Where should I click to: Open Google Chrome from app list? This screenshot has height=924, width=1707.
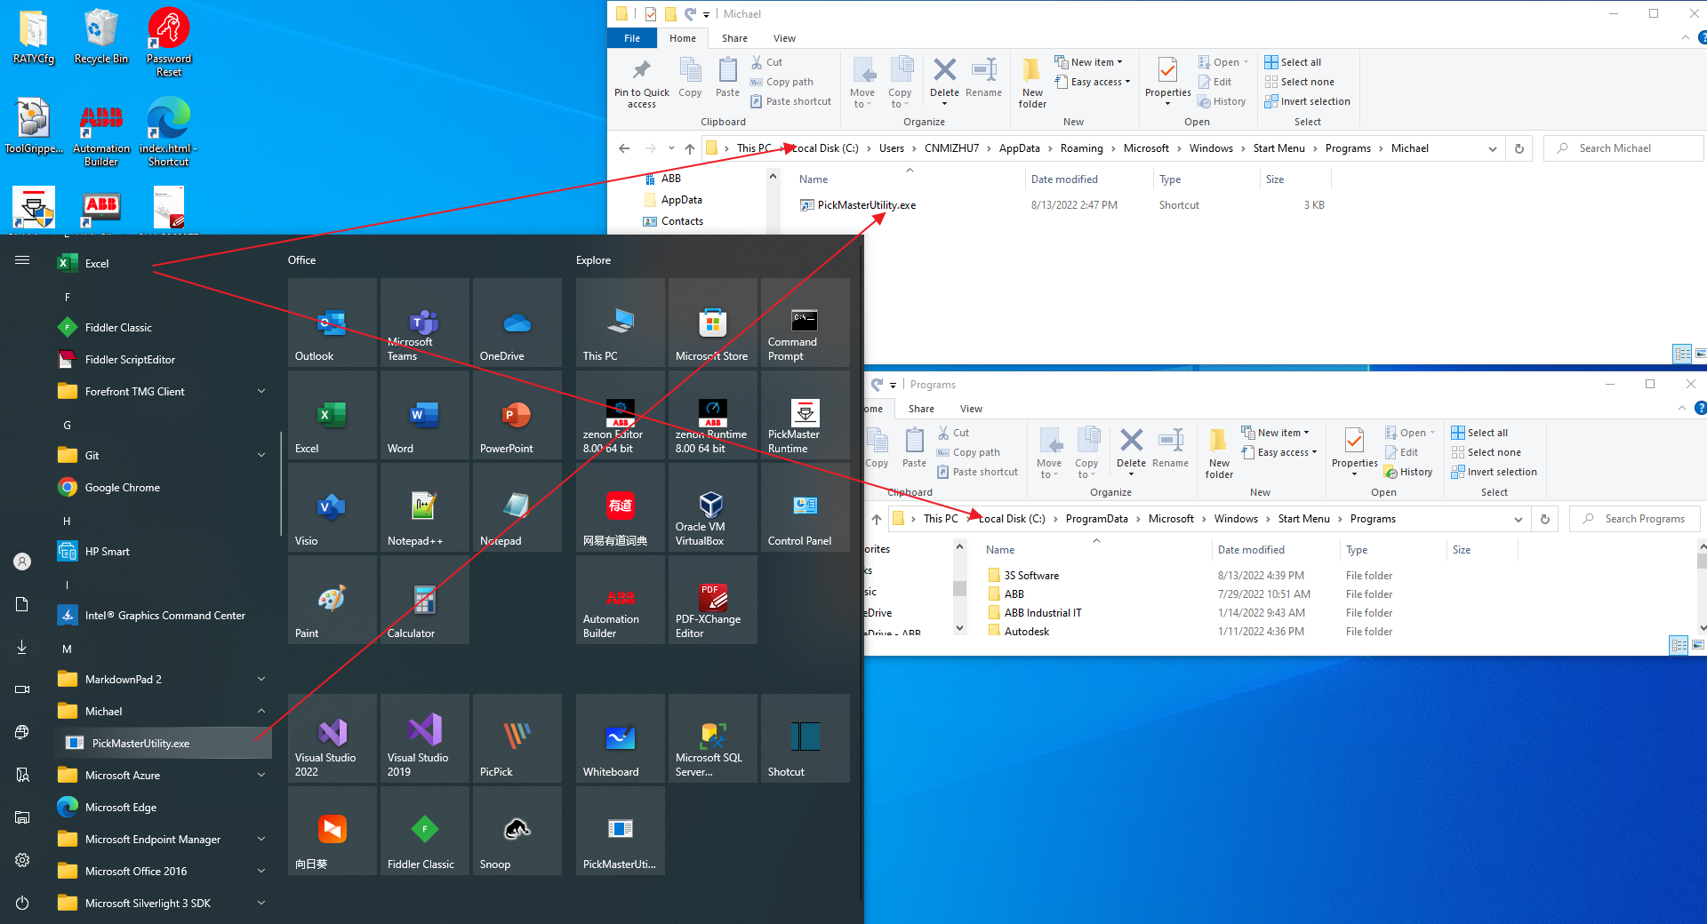click(163, 487)
